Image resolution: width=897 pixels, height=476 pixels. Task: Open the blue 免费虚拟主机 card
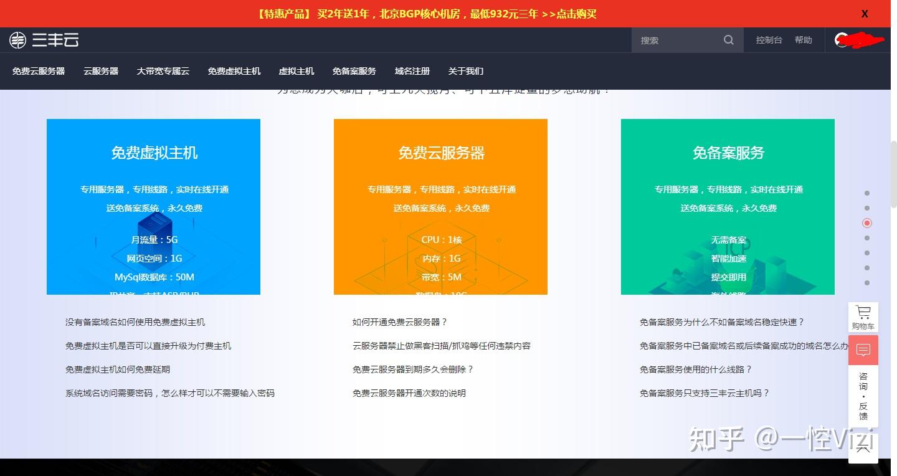(153, 207)
